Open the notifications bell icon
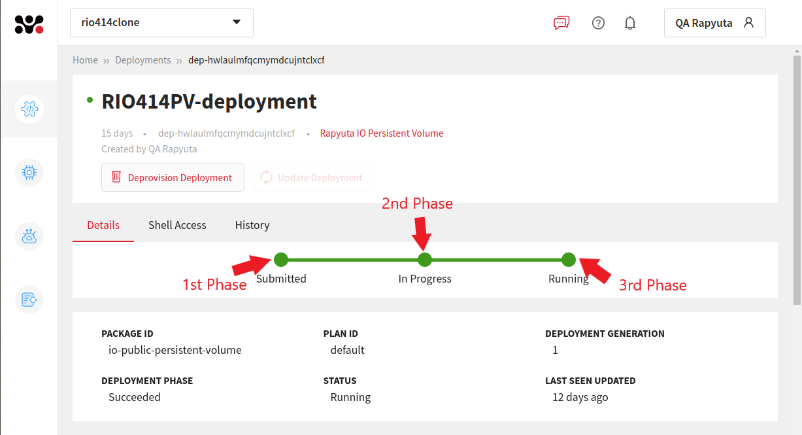This screenshot has width=802, height=435. 630,23
